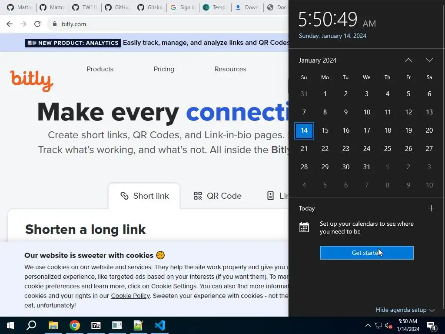Select January 1 in the calendar
Viewport: 445px width, 334px height.
(325, 94)
